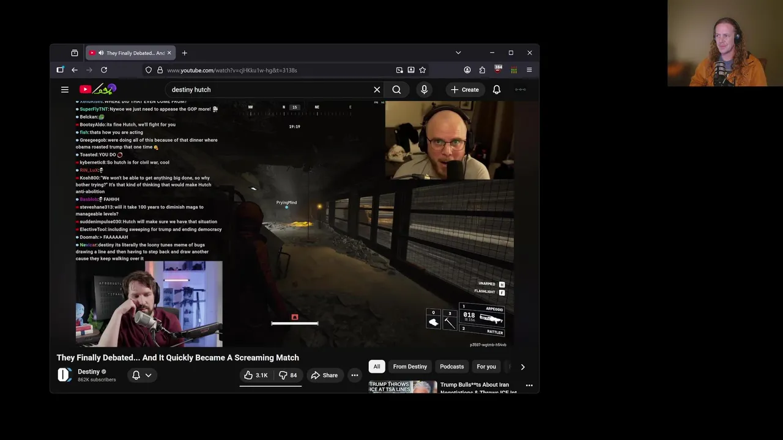Image resolution: width=783 pixels, height=440 pixels.
Task: Open the YouTube account avatar placeholder
Action: pyautogui.click(x=521, y=90)
